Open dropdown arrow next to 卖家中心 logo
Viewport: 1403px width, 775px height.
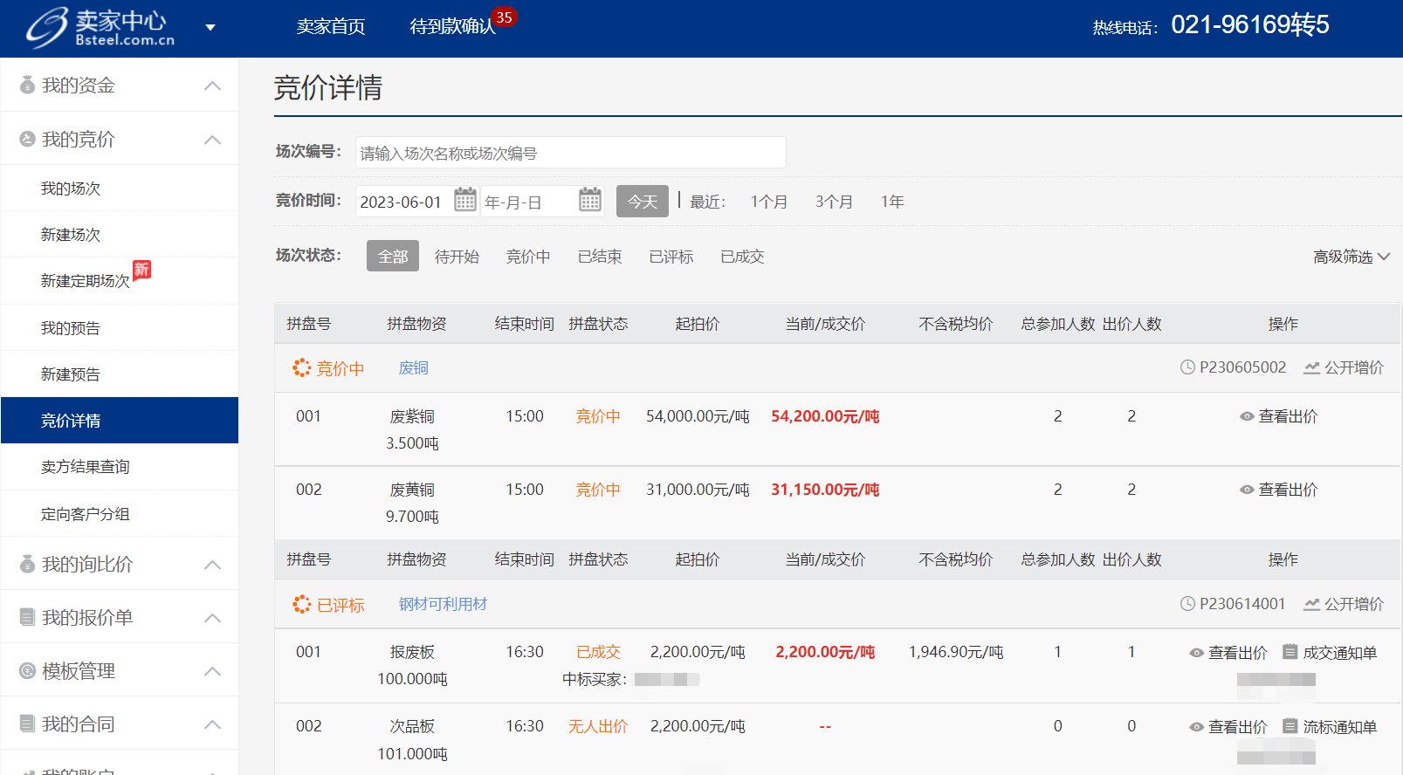tap(210, 27)
